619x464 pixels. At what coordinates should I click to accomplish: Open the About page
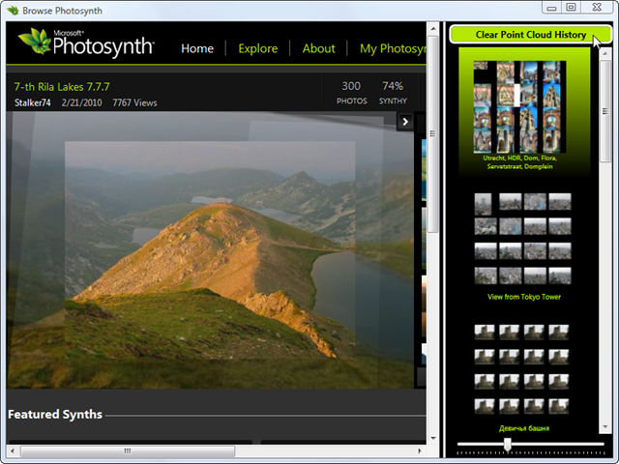(x=318, y=48)
